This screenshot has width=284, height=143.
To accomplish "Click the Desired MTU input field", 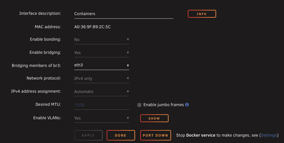I will (x=102, y=105).
